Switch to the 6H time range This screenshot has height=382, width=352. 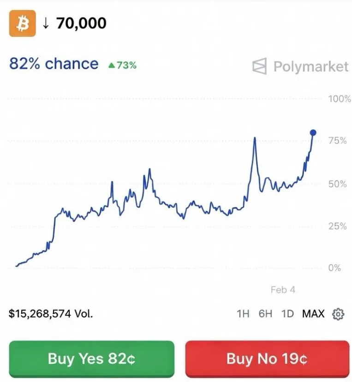click(265, 314)
